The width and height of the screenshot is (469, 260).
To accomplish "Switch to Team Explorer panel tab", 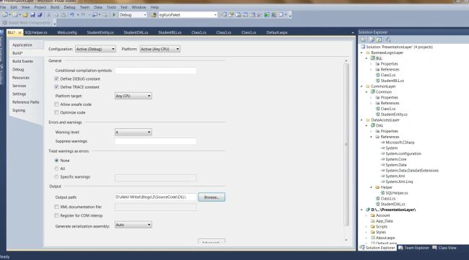I will (x=414, y=248).
